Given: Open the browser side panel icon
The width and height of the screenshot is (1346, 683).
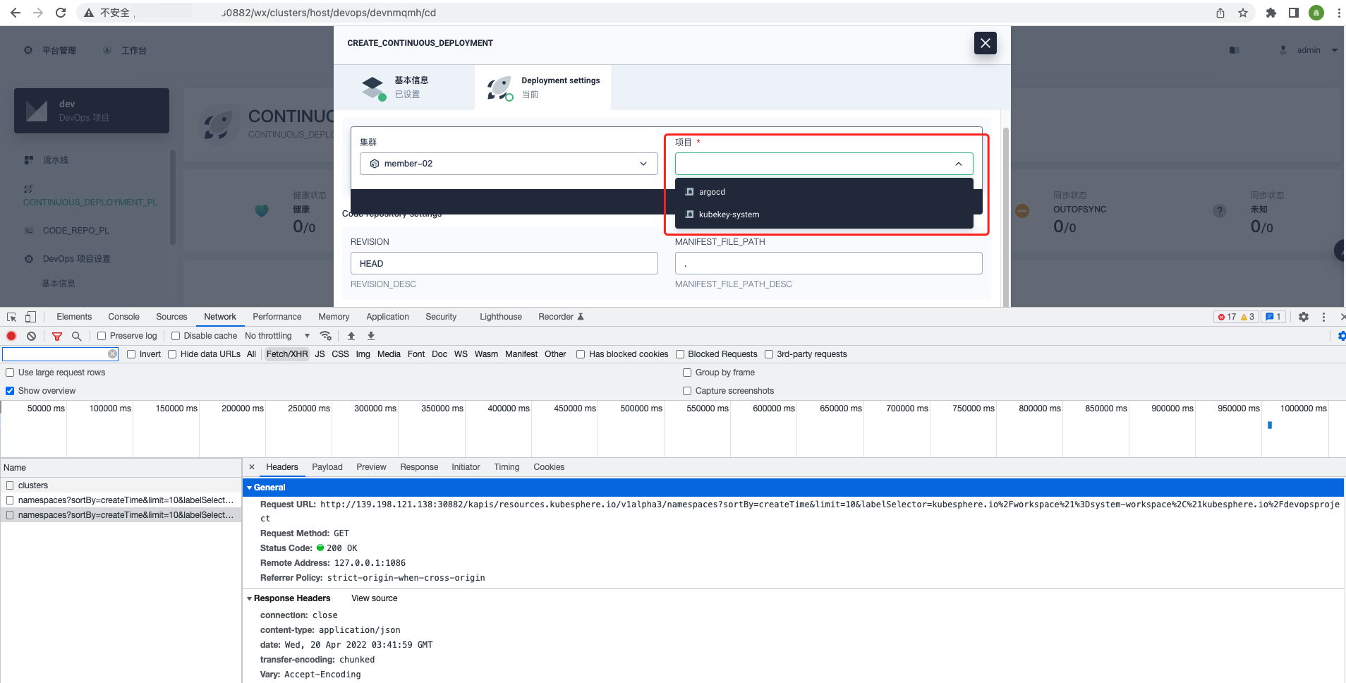Looking at the screenshot, I should point(1294,13).
